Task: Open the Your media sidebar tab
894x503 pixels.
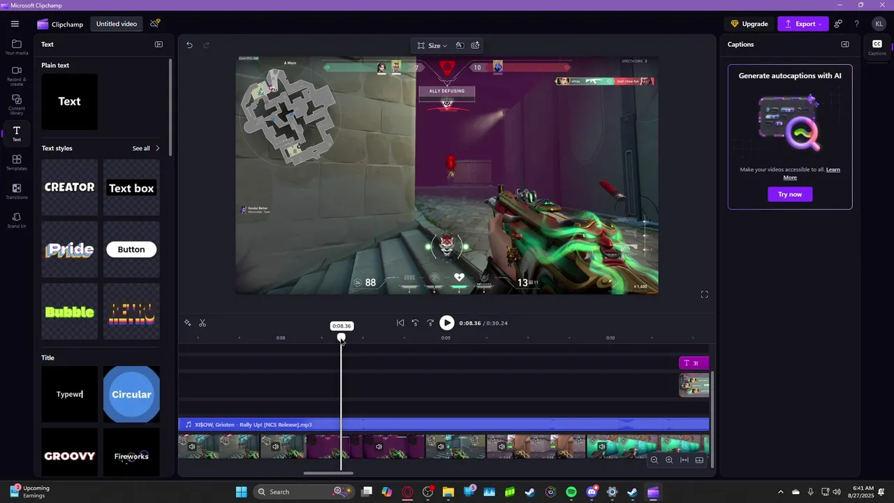Action: click(x=17, y=48)
